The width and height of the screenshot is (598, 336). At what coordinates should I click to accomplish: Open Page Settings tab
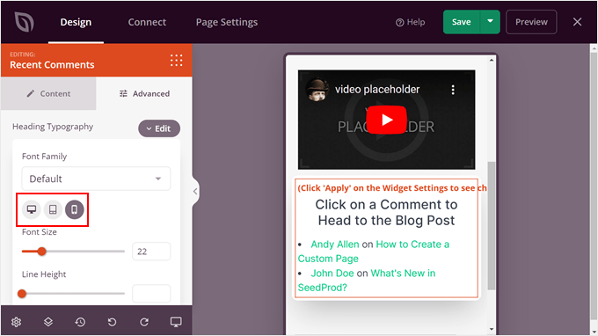[x=227, y=22]
